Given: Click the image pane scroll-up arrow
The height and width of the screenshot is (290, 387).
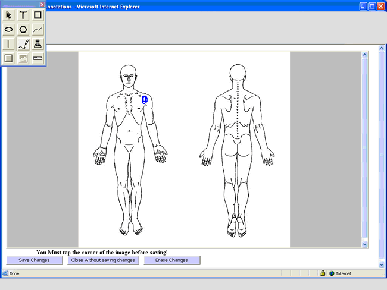Looking at the screenshot, I should (x=365, y=55).
